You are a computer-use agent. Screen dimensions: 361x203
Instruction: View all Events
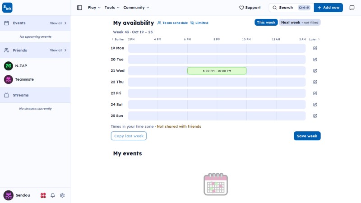(58, 23)
